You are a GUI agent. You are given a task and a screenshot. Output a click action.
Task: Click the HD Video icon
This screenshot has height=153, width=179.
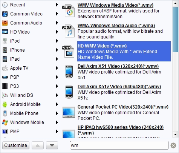tap(5, 32)
